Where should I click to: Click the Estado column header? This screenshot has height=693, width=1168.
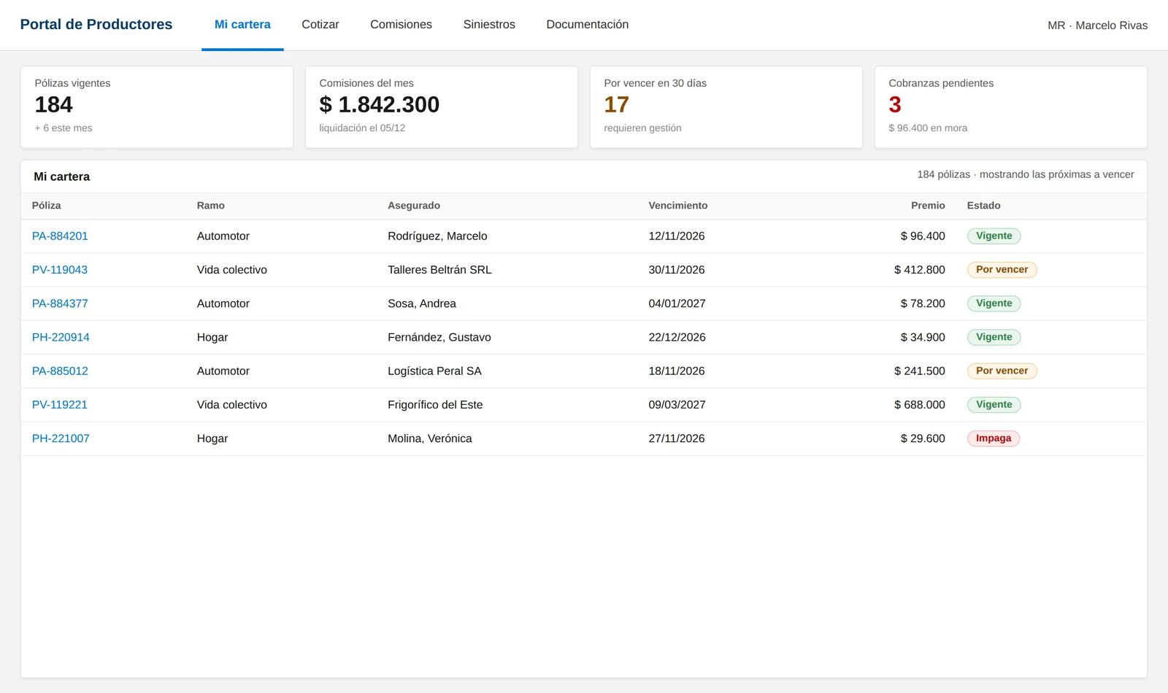[x=984, y=206]
